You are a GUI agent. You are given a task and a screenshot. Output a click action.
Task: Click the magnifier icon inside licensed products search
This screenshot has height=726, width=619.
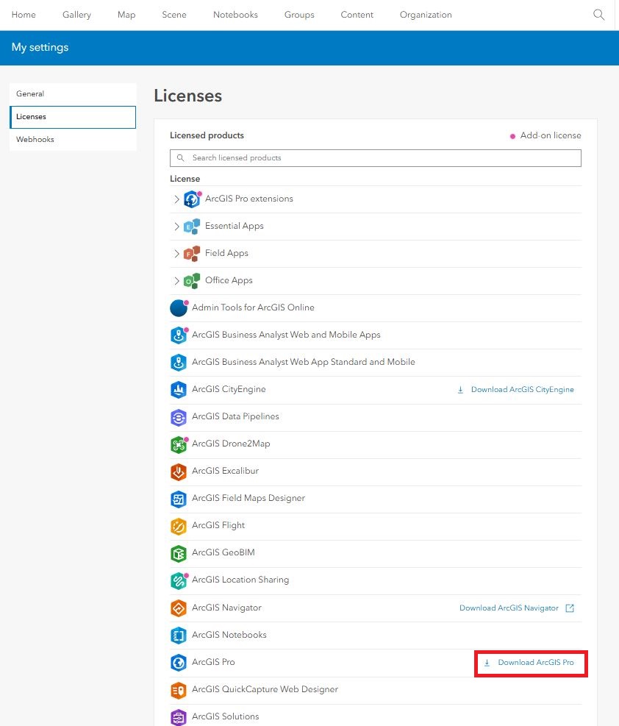tap(180, 158)
